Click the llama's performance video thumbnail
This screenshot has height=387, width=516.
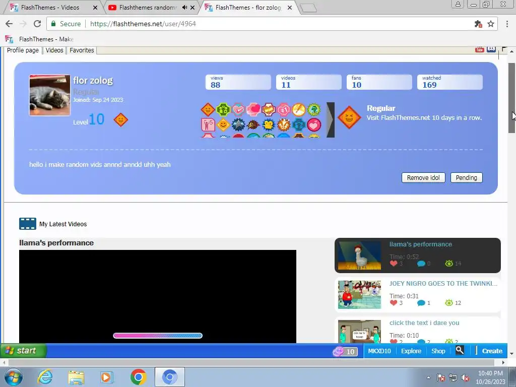(359, 255)
